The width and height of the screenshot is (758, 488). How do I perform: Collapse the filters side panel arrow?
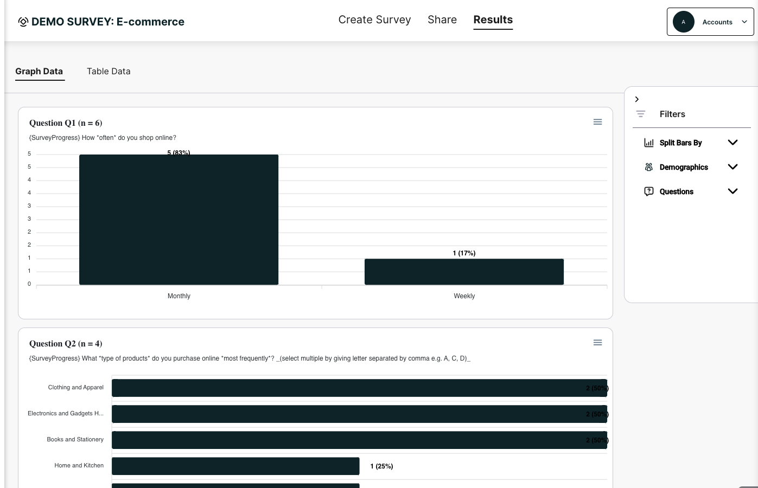click(x=637, y=99)
